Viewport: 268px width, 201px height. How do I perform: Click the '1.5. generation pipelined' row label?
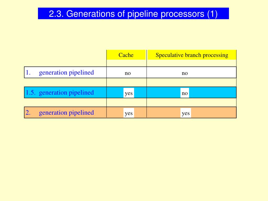60,92
